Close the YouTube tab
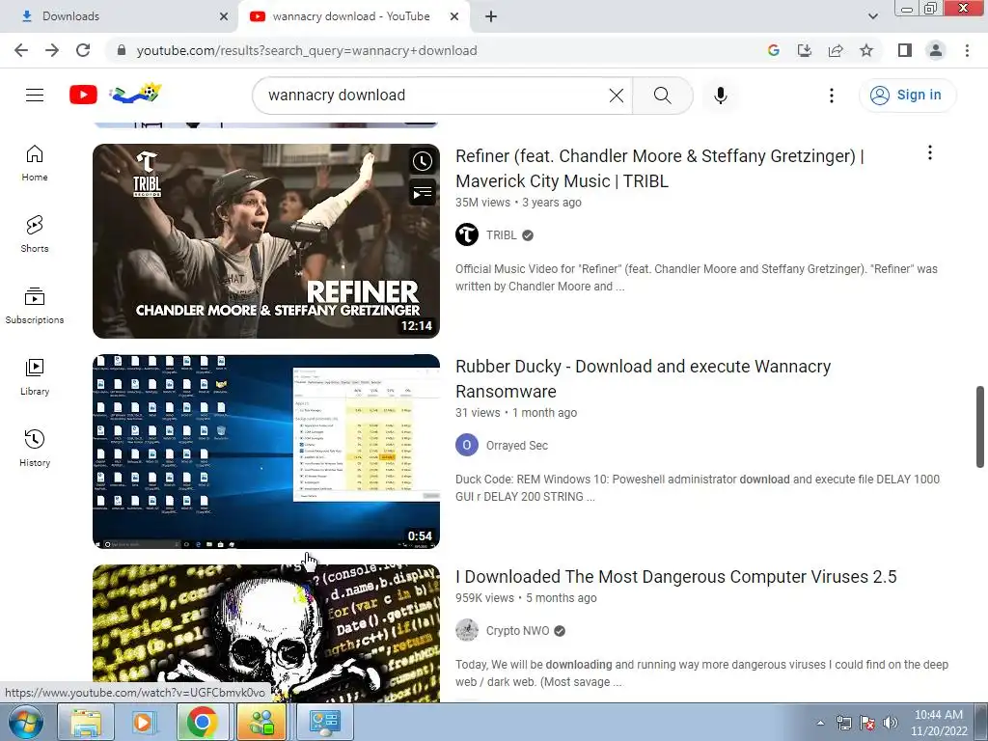 [454, 16]
